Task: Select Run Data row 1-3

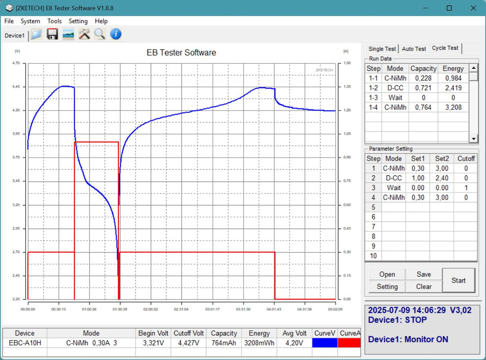Action: point(417,98)
